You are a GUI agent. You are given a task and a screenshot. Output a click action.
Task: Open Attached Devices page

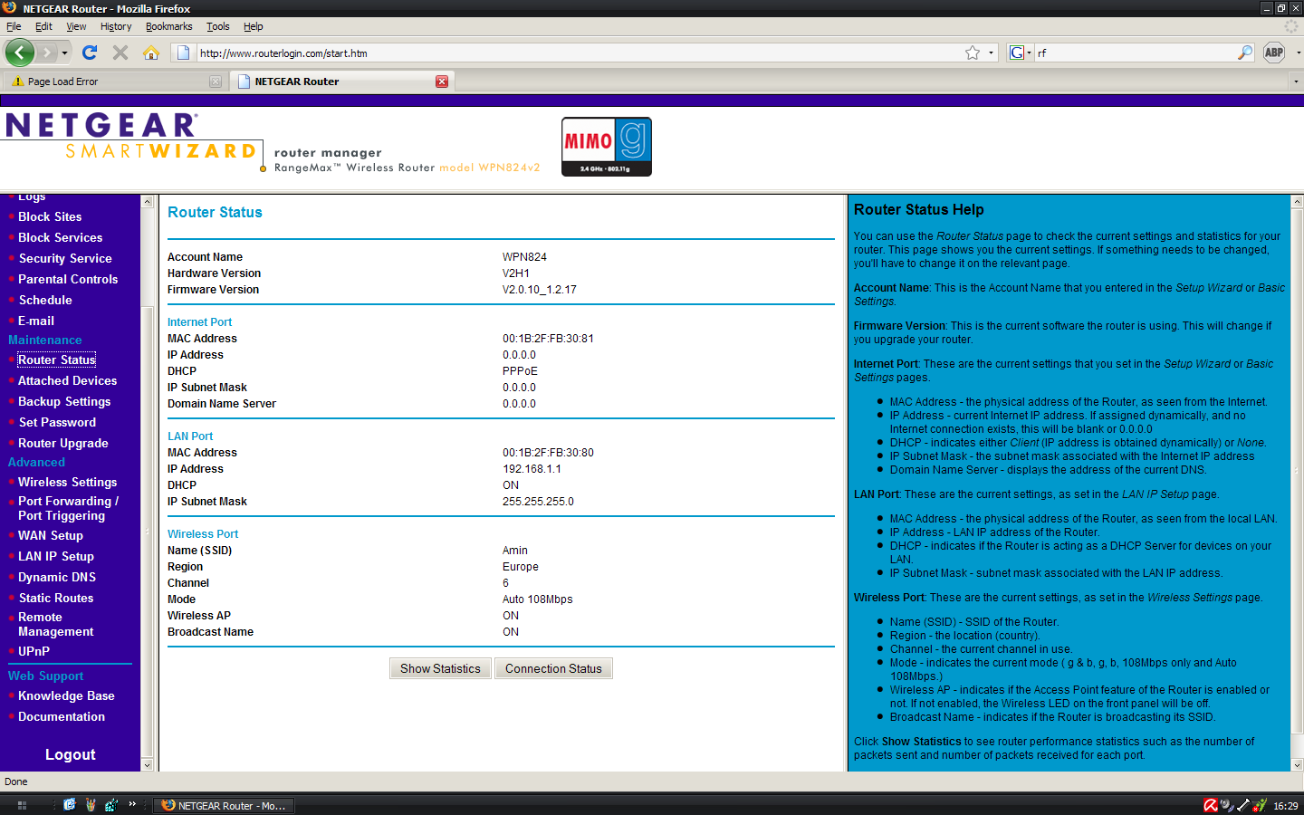pyautogui.click(x=68, y=380)
